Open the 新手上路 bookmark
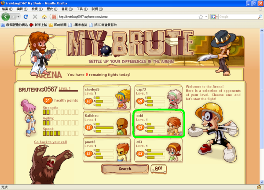Image resolution: width=264 pixels, height=190 pixels. (x=38, y=25)
